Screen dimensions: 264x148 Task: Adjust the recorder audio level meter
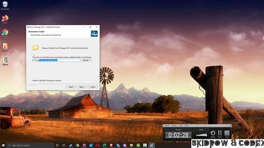pyautogui.click(x=201, y=135)
